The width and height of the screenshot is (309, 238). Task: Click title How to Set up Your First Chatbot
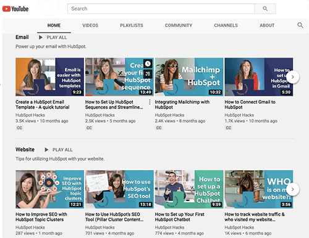[x=180, y=217]
